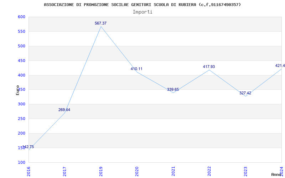Click the 339.65 data label
Image resolution: width=285 pixels, height=178 pixels.
point(173,90)
